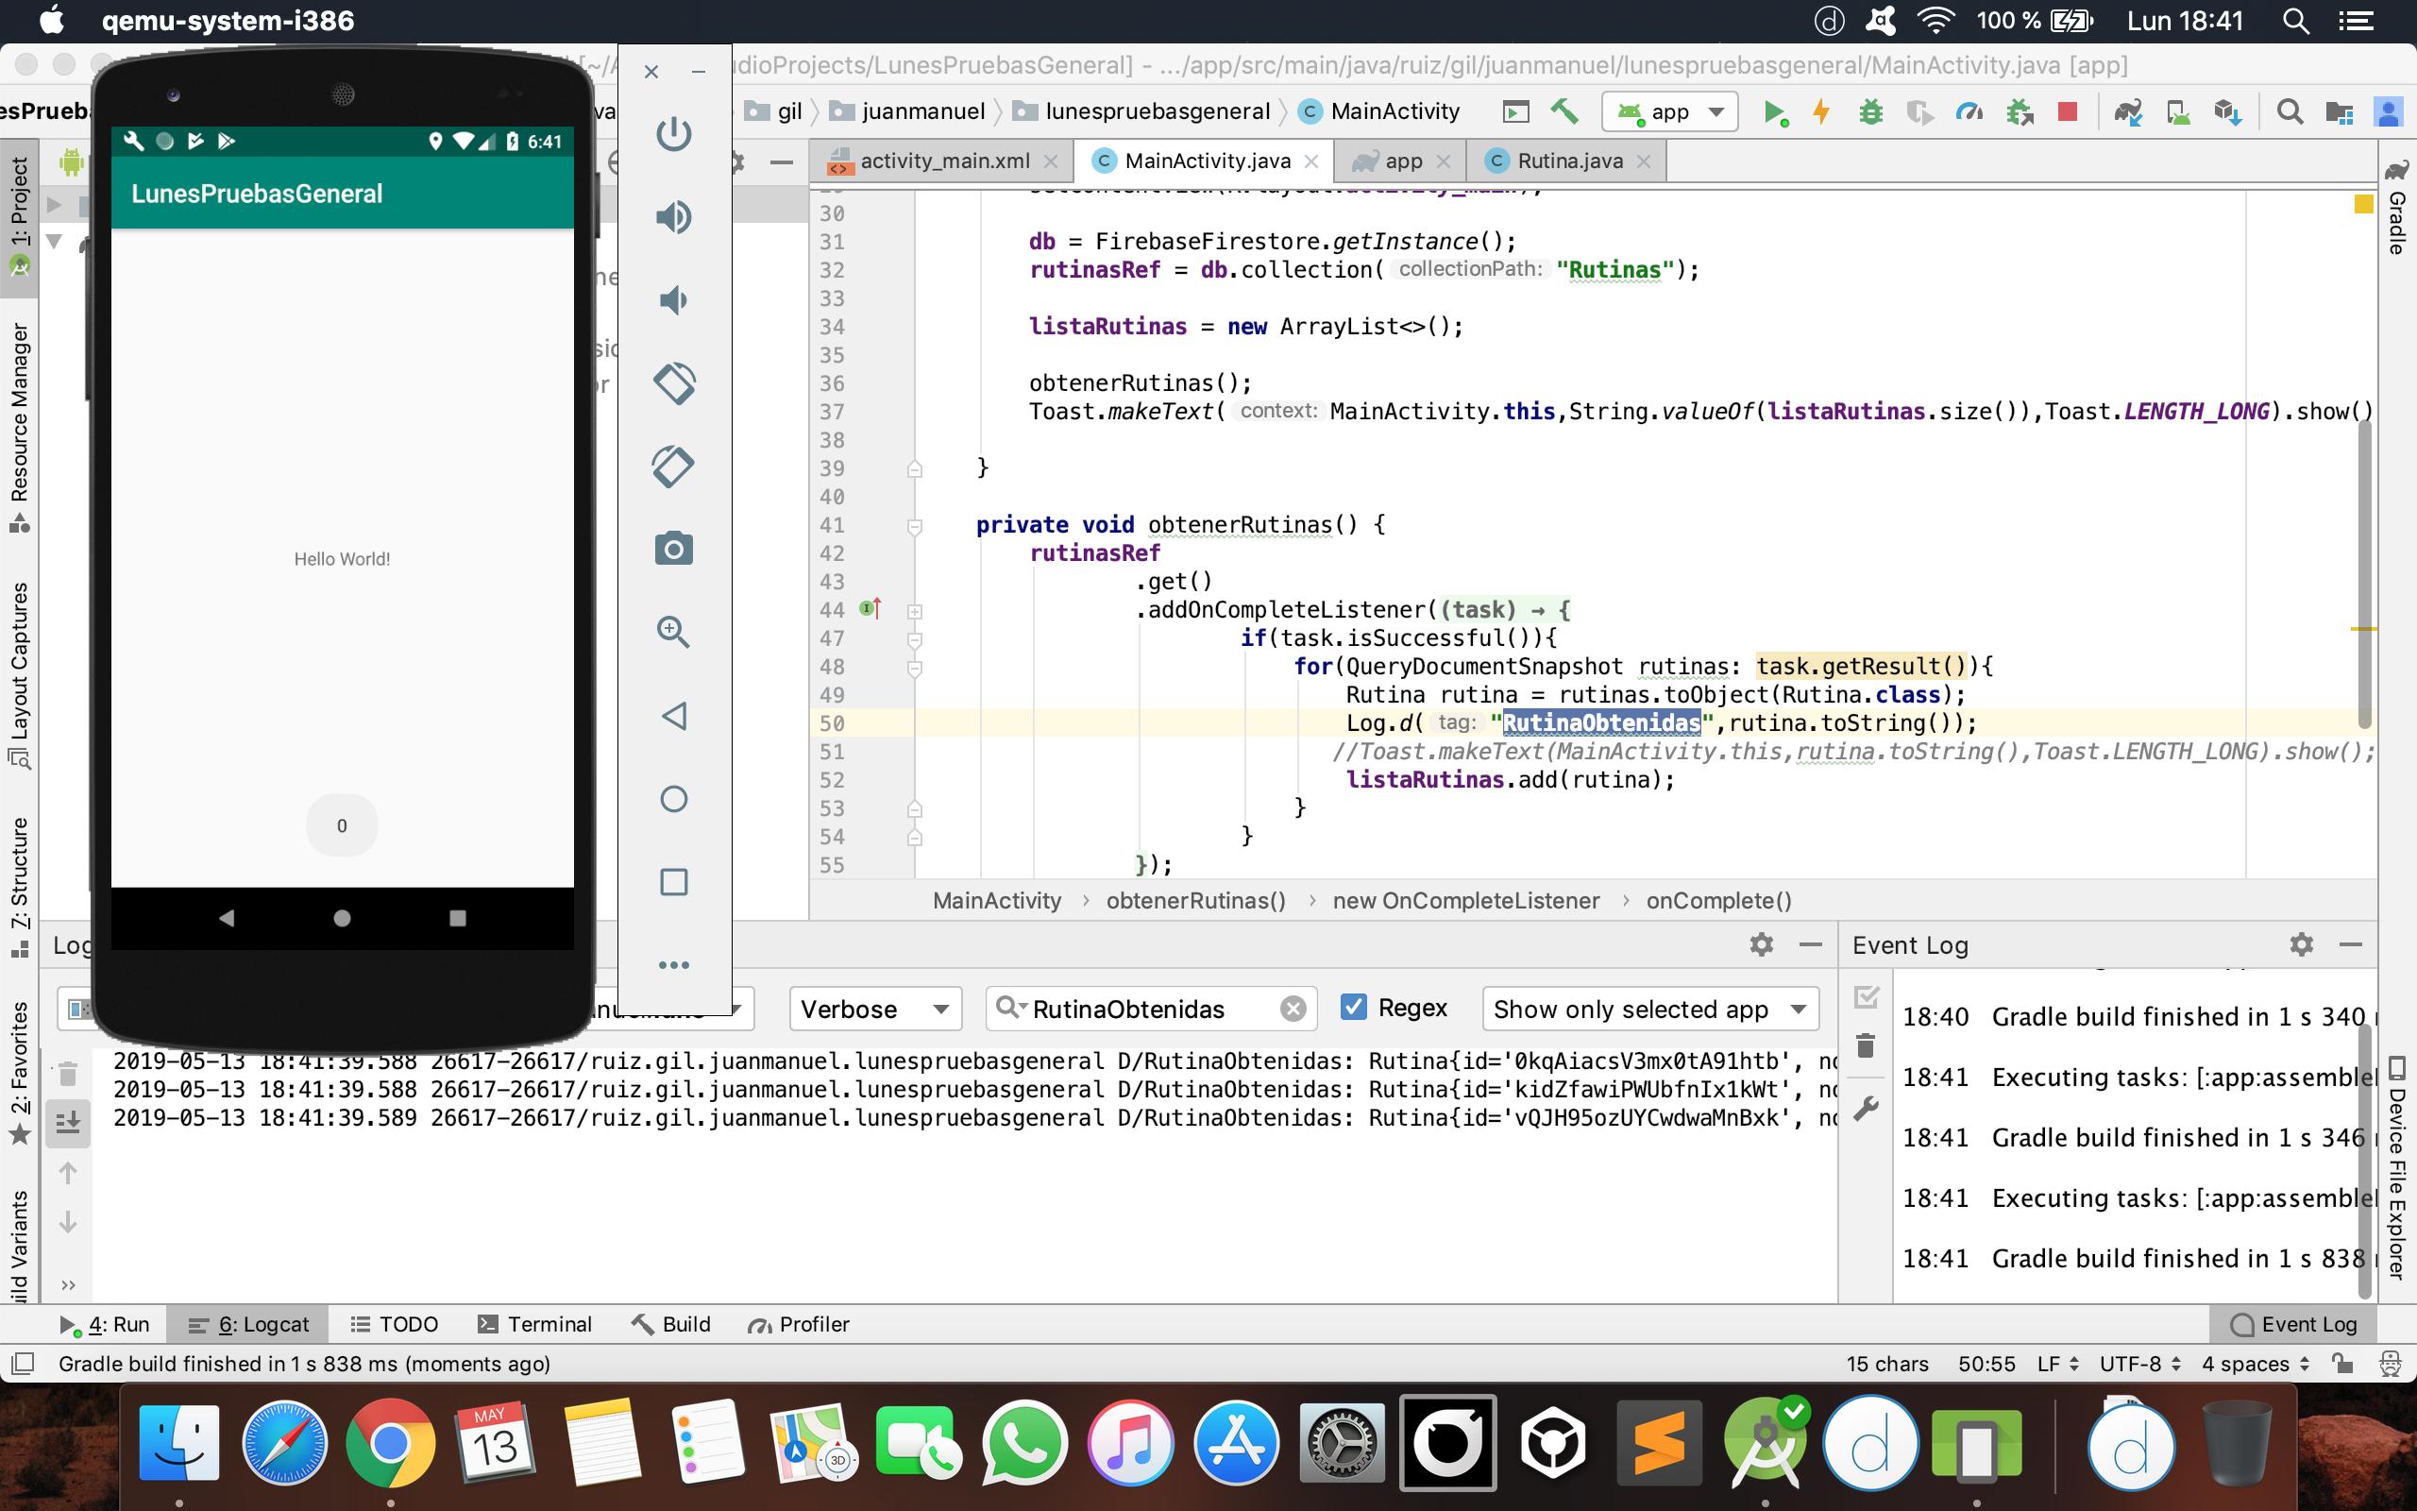This screenshot has width=2417, height=1511.
Task: Run the app with the green play button
Action: point(1774,112)
